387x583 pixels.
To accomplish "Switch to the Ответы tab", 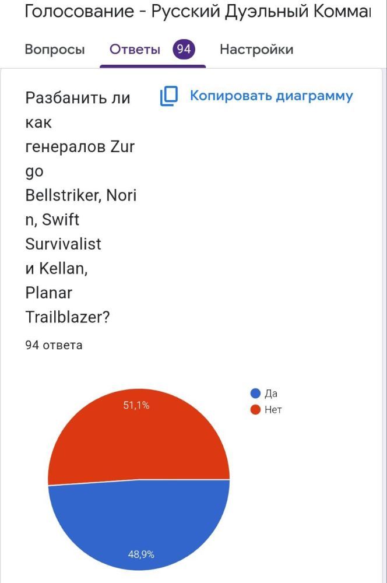I will (x=135, y=50).
